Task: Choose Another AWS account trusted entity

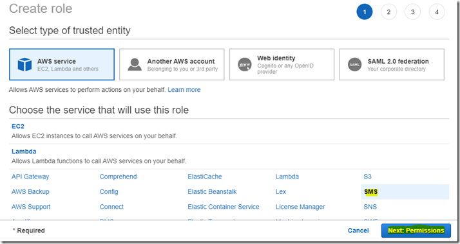Action: pyautogui.click(x=171, y=64)
